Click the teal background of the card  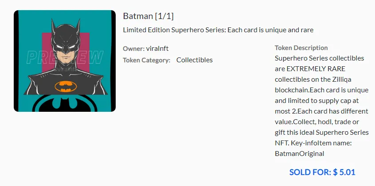point(29,36)
